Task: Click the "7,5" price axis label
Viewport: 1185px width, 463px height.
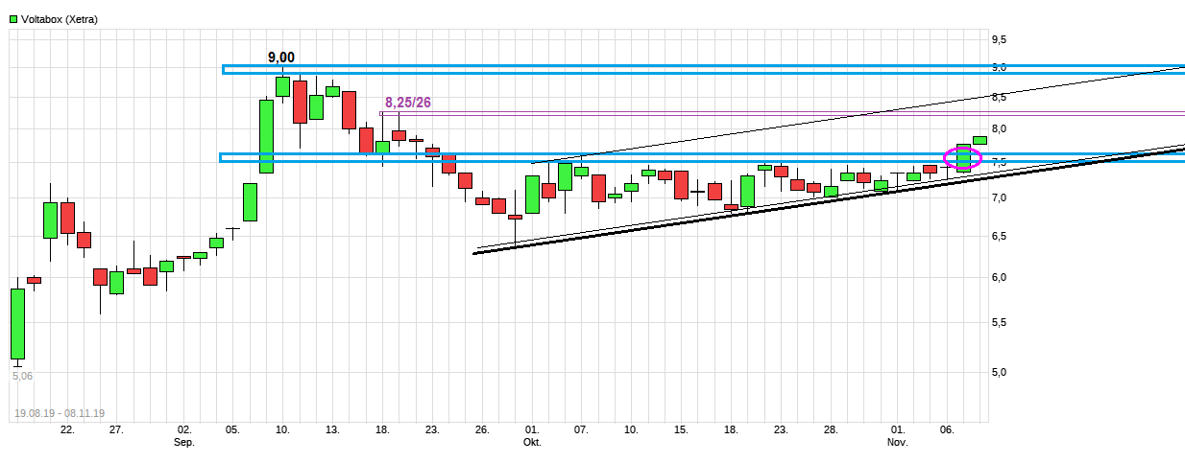Action: pos(999,164)
